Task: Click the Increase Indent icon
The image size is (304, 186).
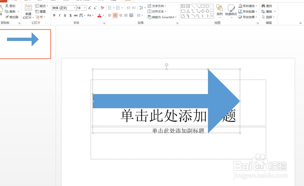Action: tap(134, 8)
